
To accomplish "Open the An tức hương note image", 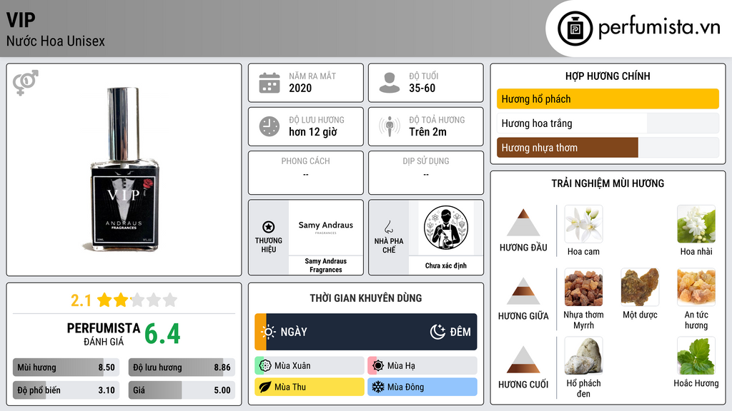I will (x=696, y=288).
